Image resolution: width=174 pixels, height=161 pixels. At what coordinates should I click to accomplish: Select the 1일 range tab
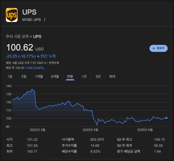pyautogui.click(x=10, y=76)
